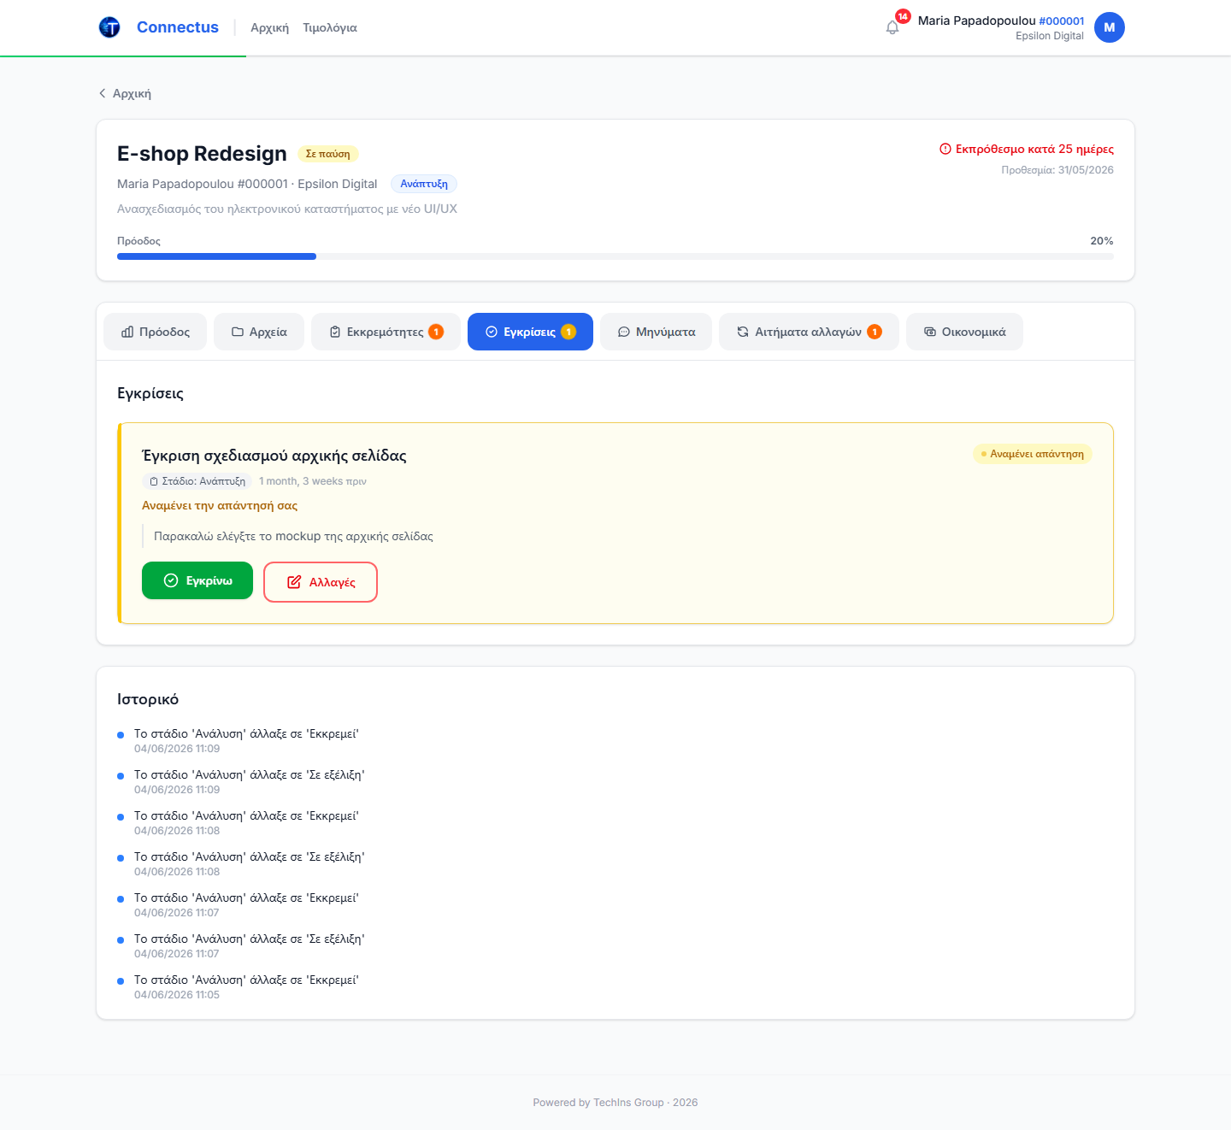Switch to the Μηνύματα tab

(657, 332)
